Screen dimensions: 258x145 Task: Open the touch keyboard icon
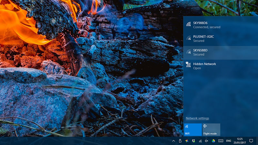pos(221,141)
